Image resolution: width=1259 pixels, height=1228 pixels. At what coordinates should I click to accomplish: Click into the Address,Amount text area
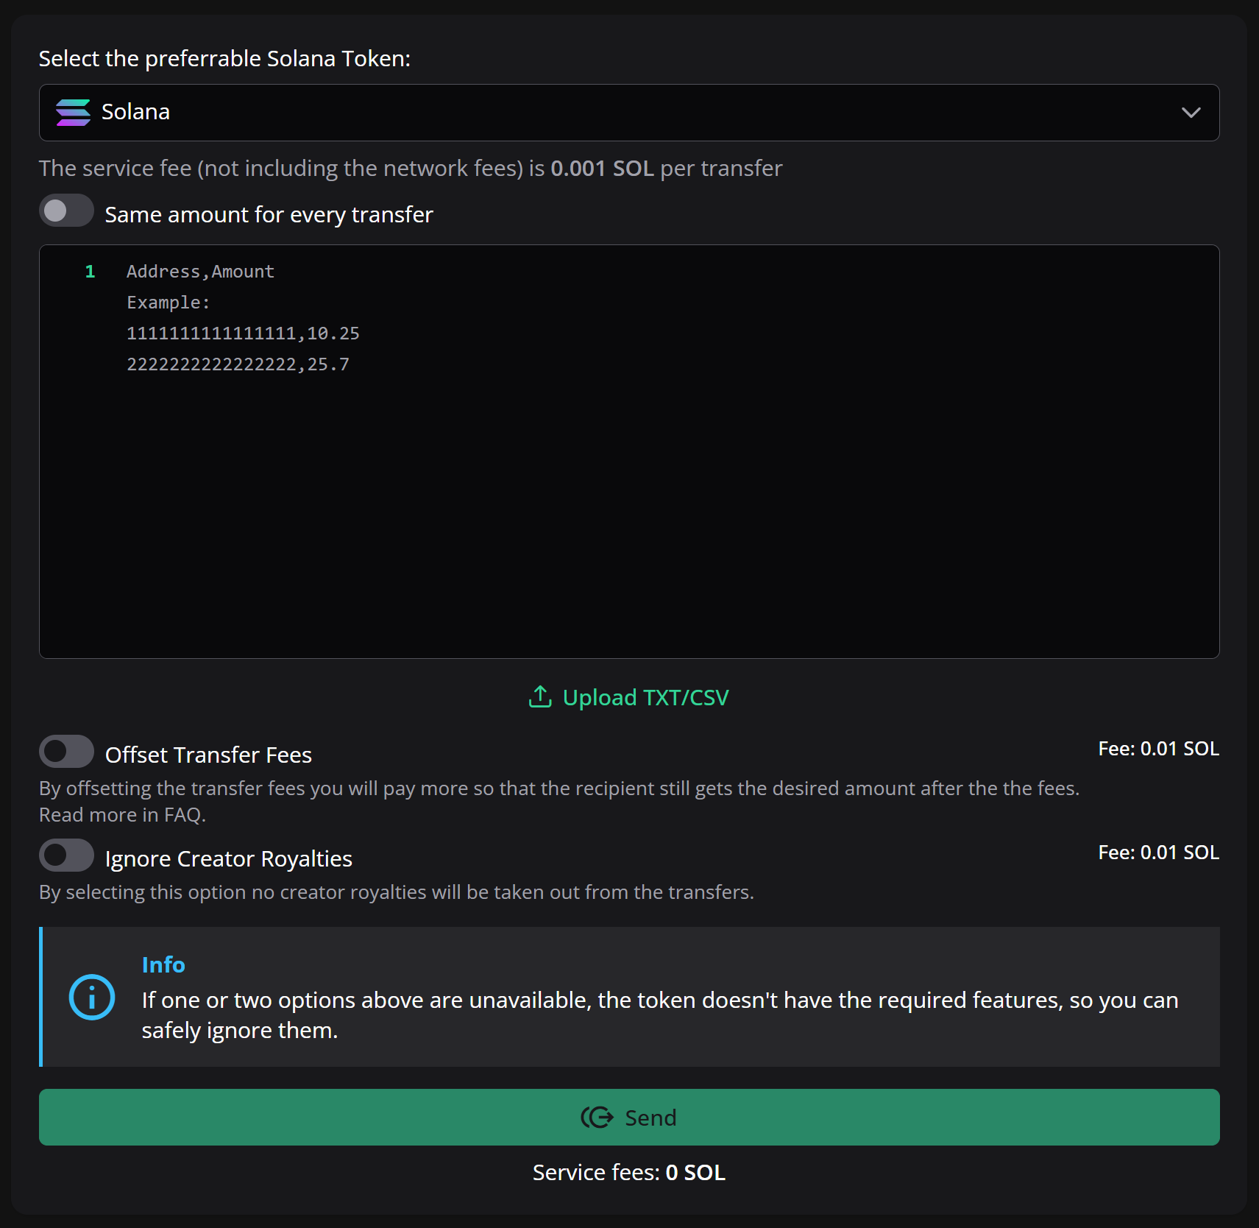tap(629, 451)
